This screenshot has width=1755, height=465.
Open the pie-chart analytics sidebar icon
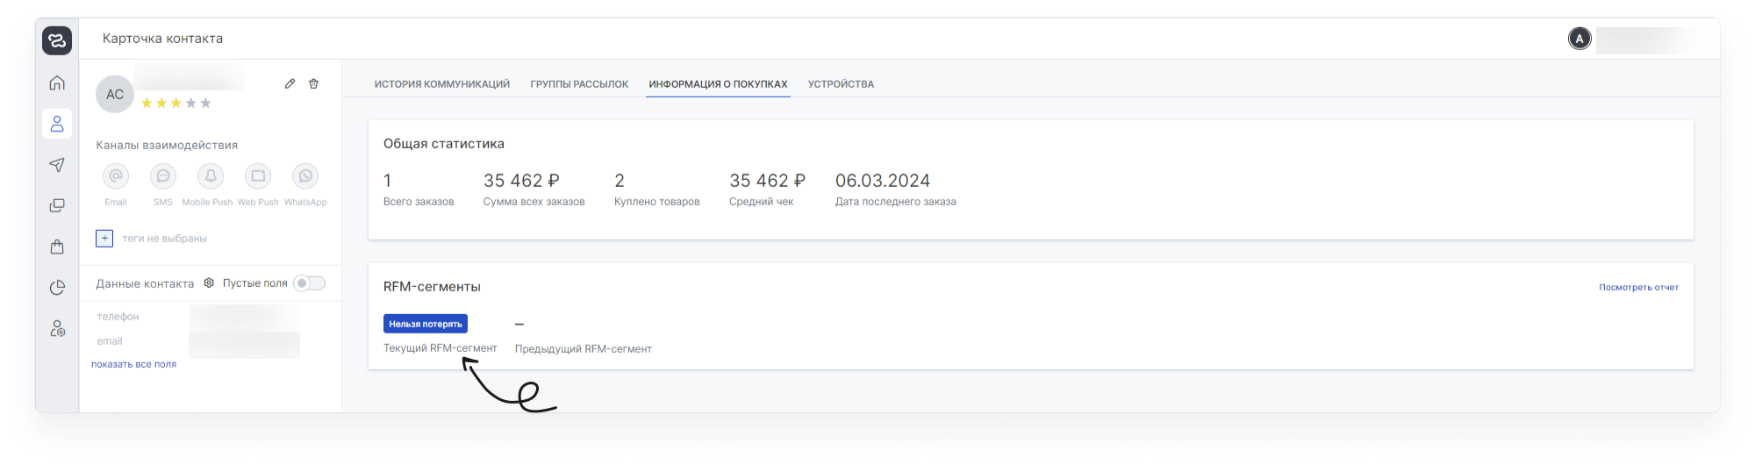[x=57, y=288]
